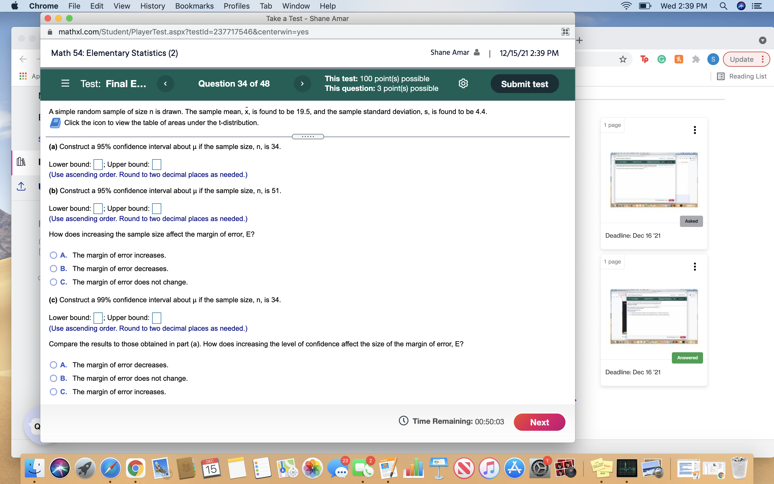This screenshot has width=774, height=484.
Task: Open the History menu
Action: pyautogui.click(x=153, y=6)
